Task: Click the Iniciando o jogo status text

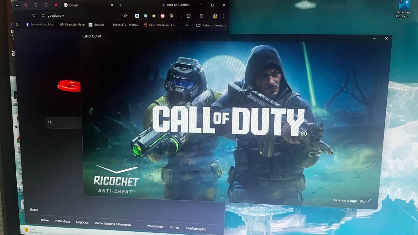Action: click(x=349, y=200)
